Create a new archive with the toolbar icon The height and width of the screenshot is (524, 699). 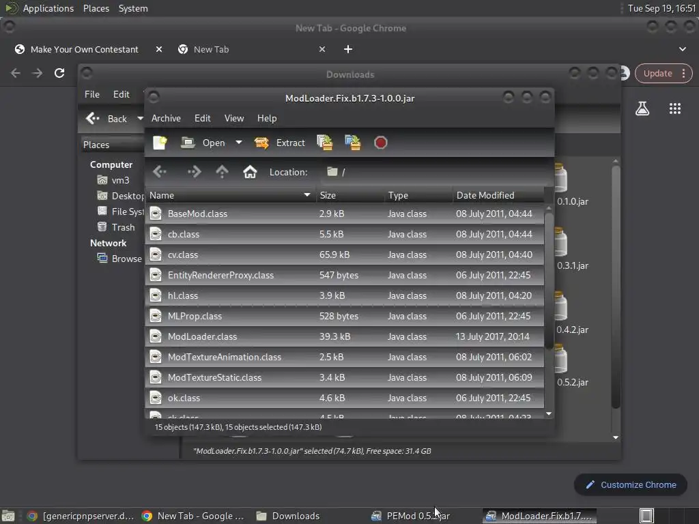(160, 143)
